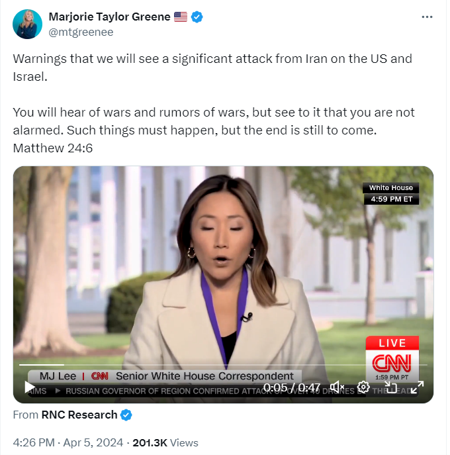
Task: Open the 4:26 PM Apr 5, 2024 timestamp
Action: point(68,442)
